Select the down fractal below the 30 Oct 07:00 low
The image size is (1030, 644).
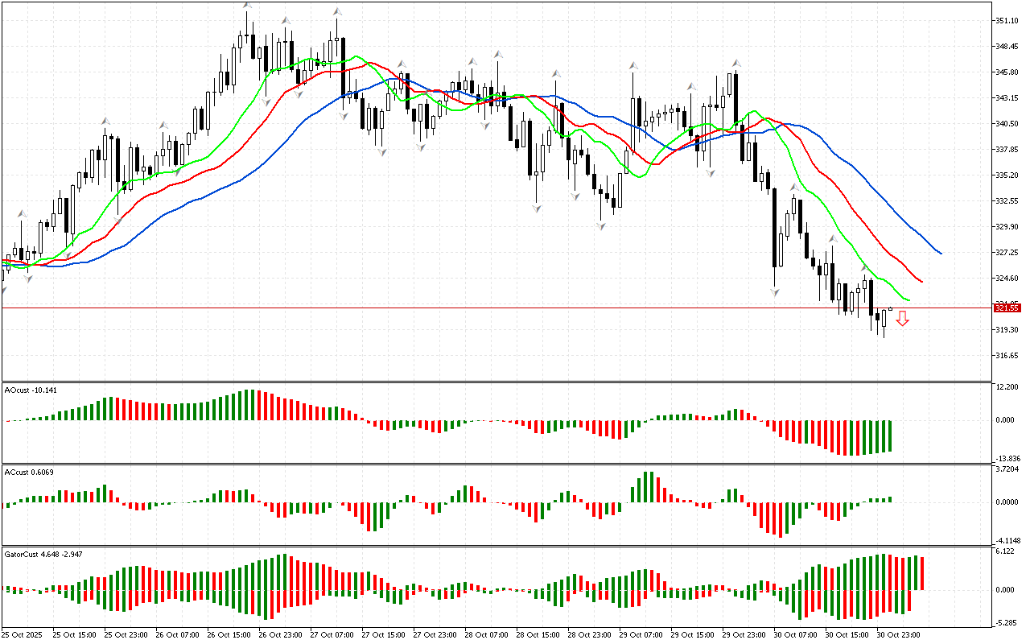pyautogui.click(x=776, y=291)
